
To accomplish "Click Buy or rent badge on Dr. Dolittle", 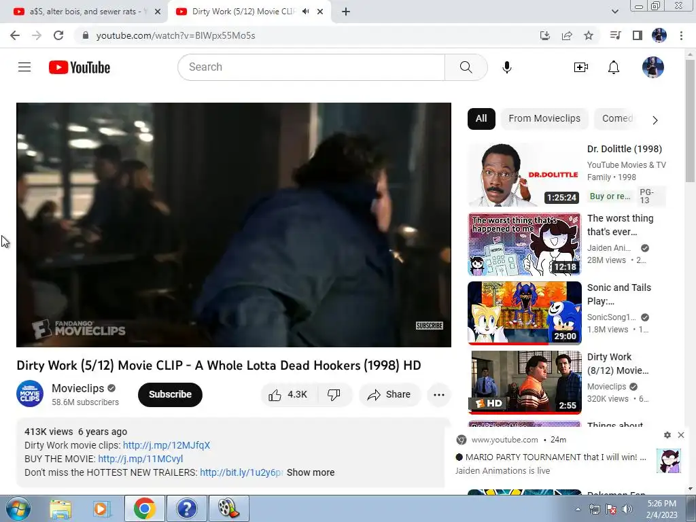I will [610, 196].
